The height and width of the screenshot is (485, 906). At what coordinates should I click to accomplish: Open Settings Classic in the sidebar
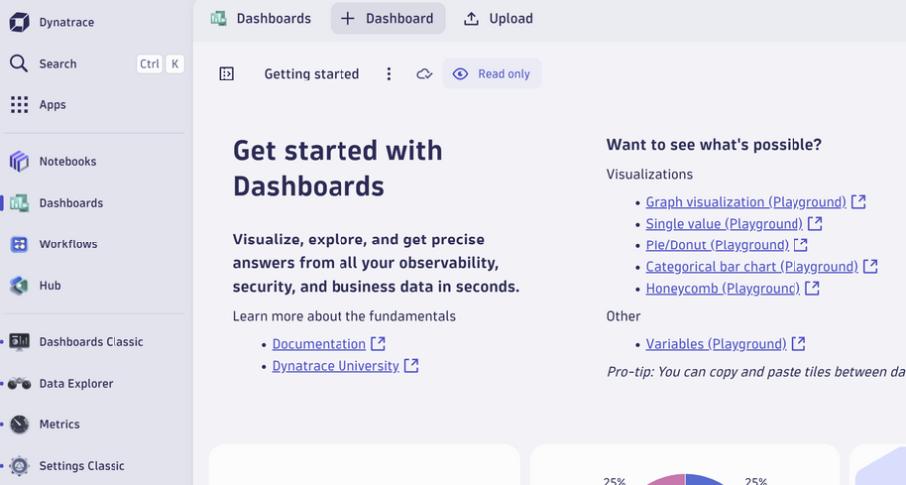(81, 466)
